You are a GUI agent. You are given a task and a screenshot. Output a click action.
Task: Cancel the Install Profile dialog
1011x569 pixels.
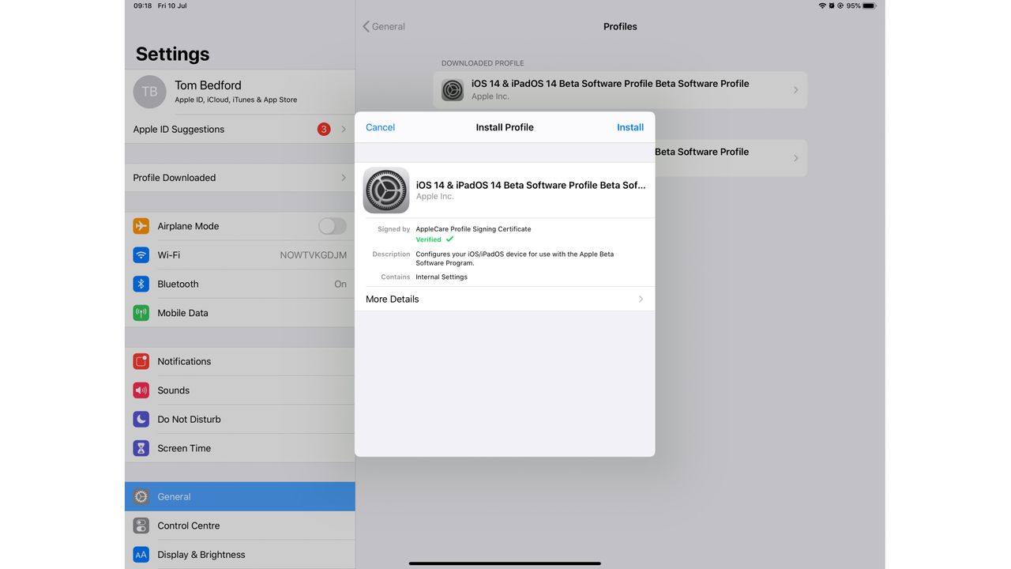(380, 127)
